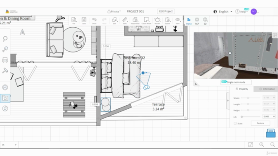Click the Edit Project button
The height and width of the screenshot is (156, 278).
(x=166, y=11)
